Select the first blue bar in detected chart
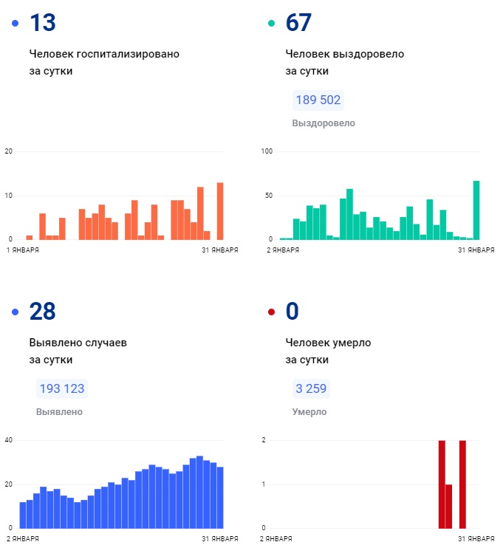The height and width of the screenshot is (559, 503). point(23,515)
